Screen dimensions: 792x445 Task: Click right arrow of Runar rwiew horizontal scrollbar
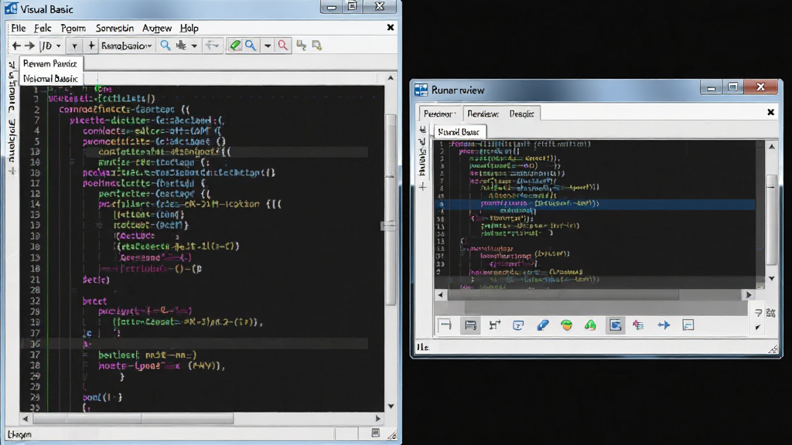point(749,294)
